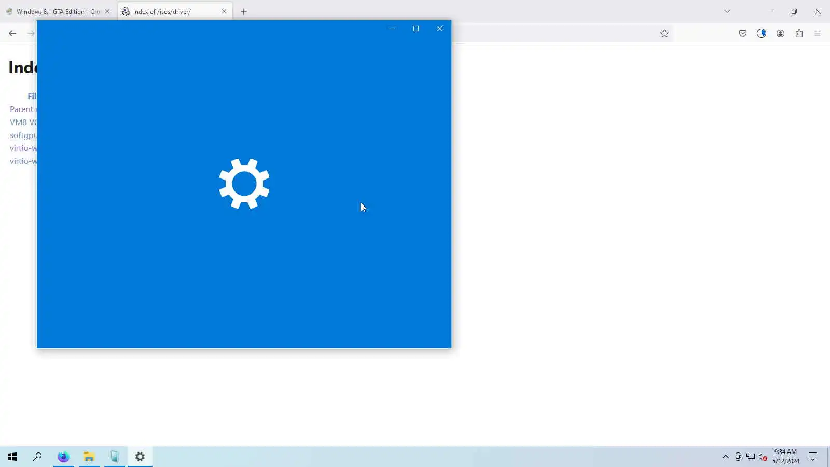Close the blue Settings splash window

[x=440, y=29]
